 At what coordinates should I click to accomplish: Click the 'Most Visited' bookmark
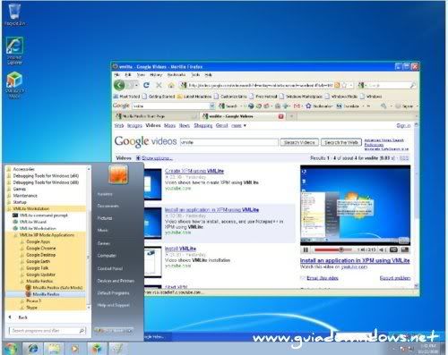pyautogui.click(x=127, y=97)
